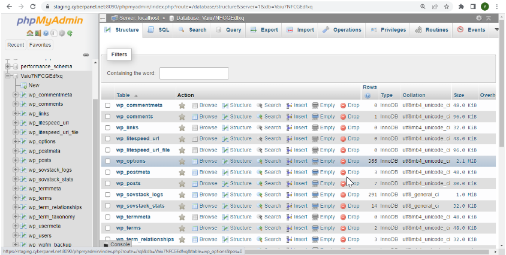Click the New table icon in the tree

click(23, 86)
